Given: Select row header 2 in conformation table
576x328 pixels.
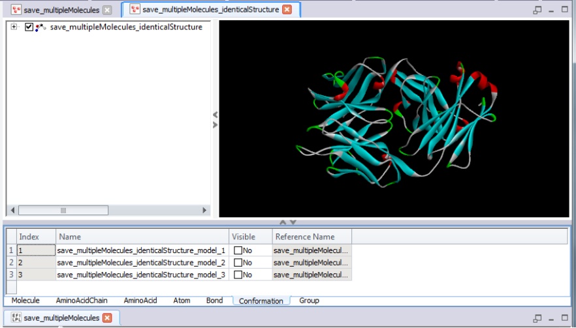Looking at the screenshot, I should (x=11, y=263).
